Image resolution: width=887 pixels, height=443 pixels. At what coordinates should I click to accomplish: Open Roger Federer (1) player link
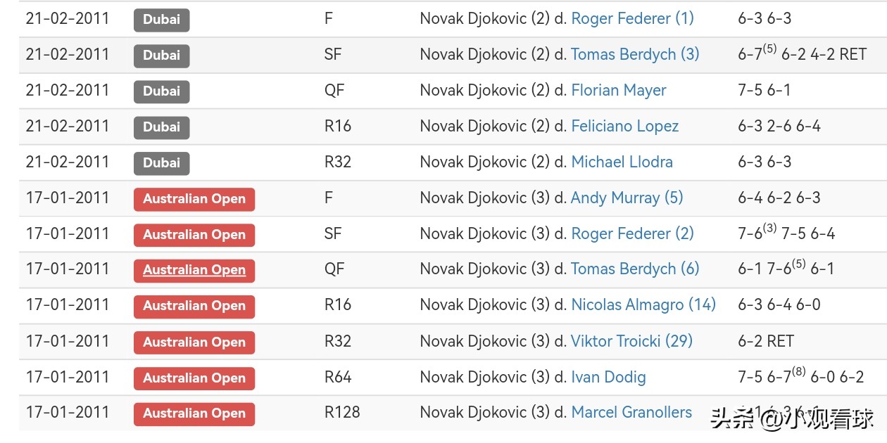[632, 18]
